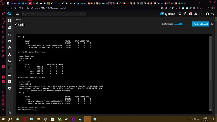Click the system tray volume icon
Image resolution: width=217 pixels, height=122 pixels.
pyautogui.click(x=198, y=119)
